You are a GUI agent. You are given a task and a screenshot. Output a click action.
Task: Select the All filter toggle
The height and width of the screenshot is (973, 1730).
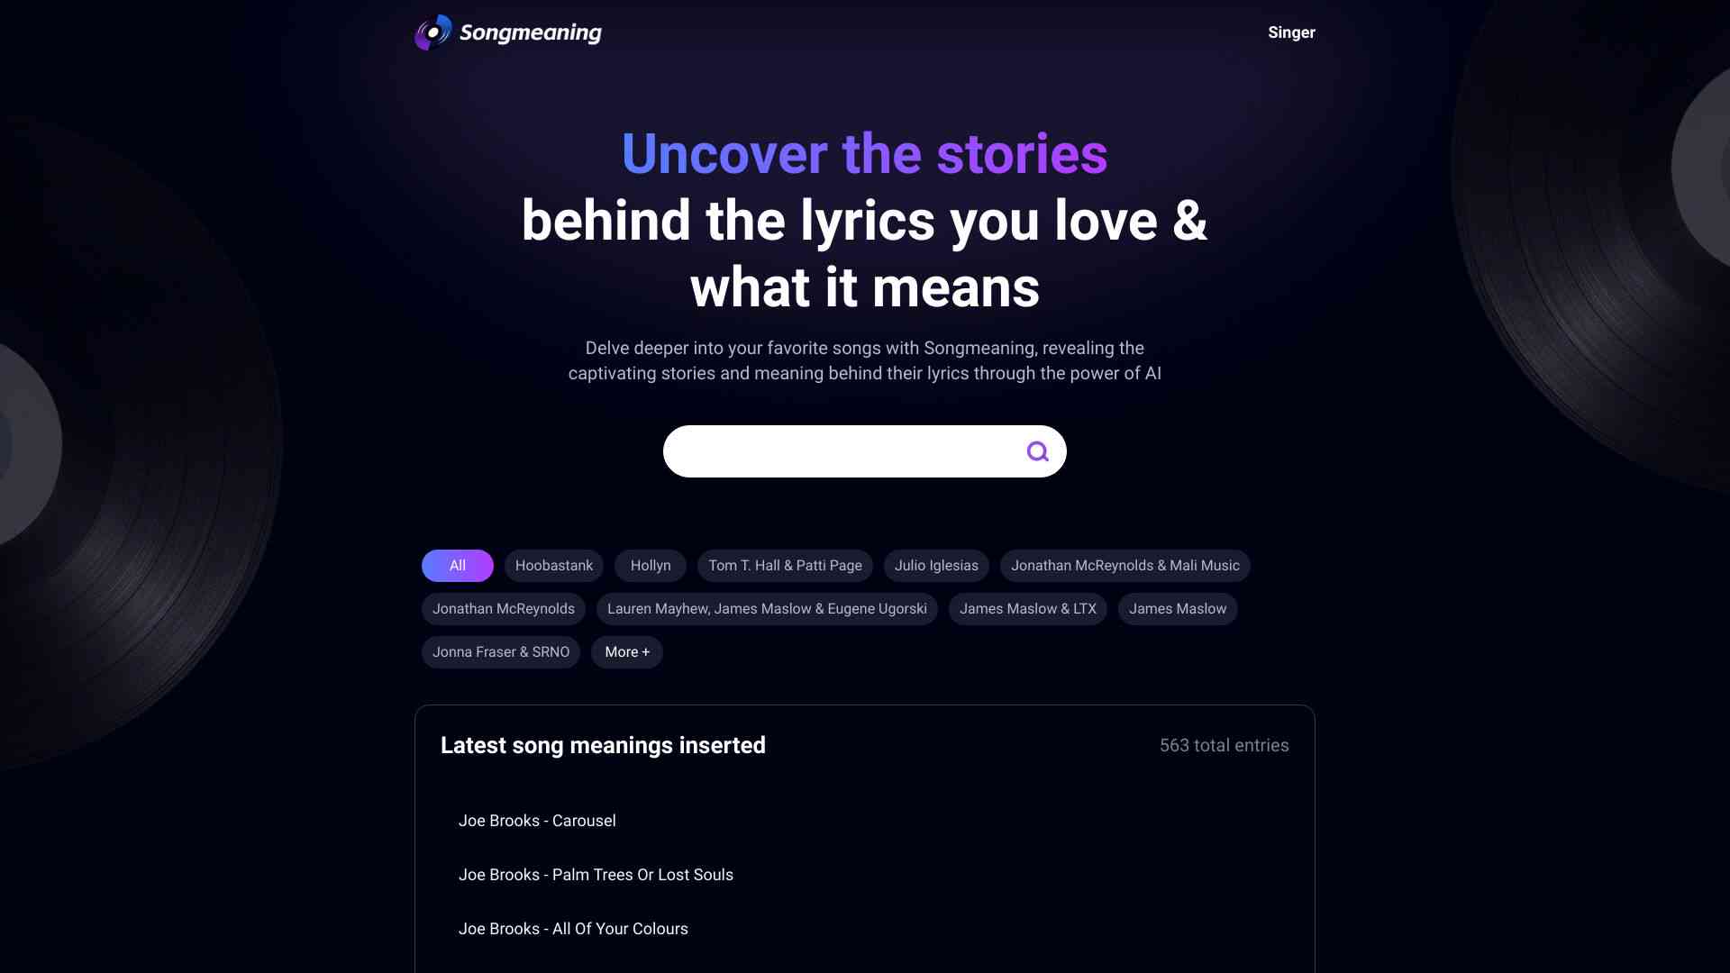[x=456, y=566]
